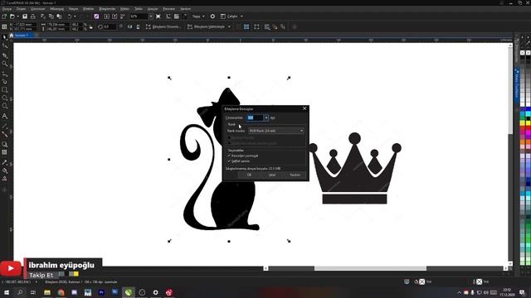Click İptal to cancel the dialog
Viewport: 531px width, 298px height.
(x=272, y=175)
